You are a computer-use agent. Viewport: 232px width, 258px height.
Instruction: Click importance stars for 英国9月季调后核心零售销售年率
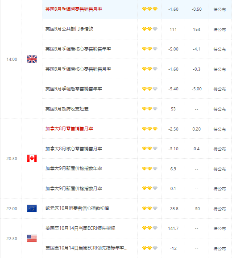coord(149,49)
